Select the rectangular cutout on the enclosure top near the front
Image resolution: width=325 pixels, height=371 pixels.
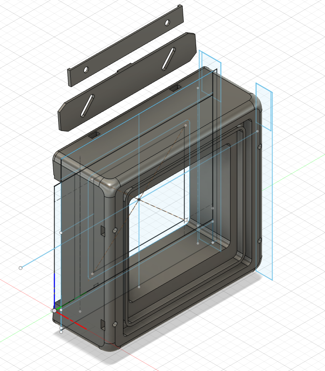pyautogui.click(x=94, y=135)
